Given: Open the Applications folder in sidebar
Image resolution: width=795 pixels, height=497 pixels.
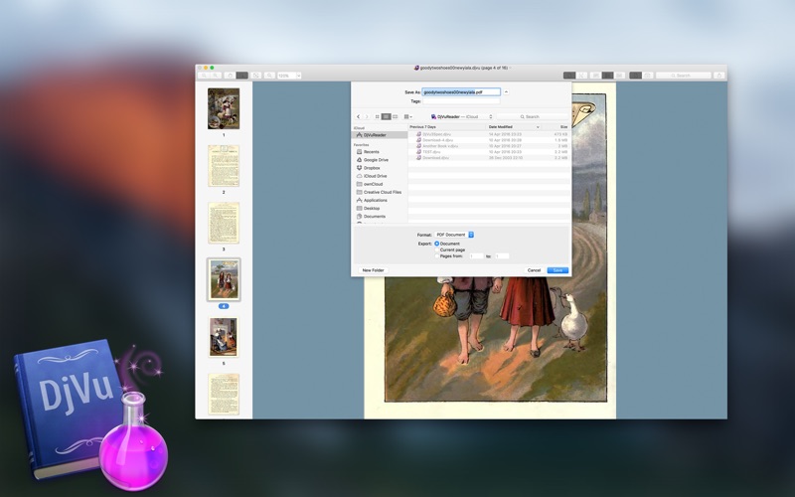Looking at the screenshot, I should [375, 200].
